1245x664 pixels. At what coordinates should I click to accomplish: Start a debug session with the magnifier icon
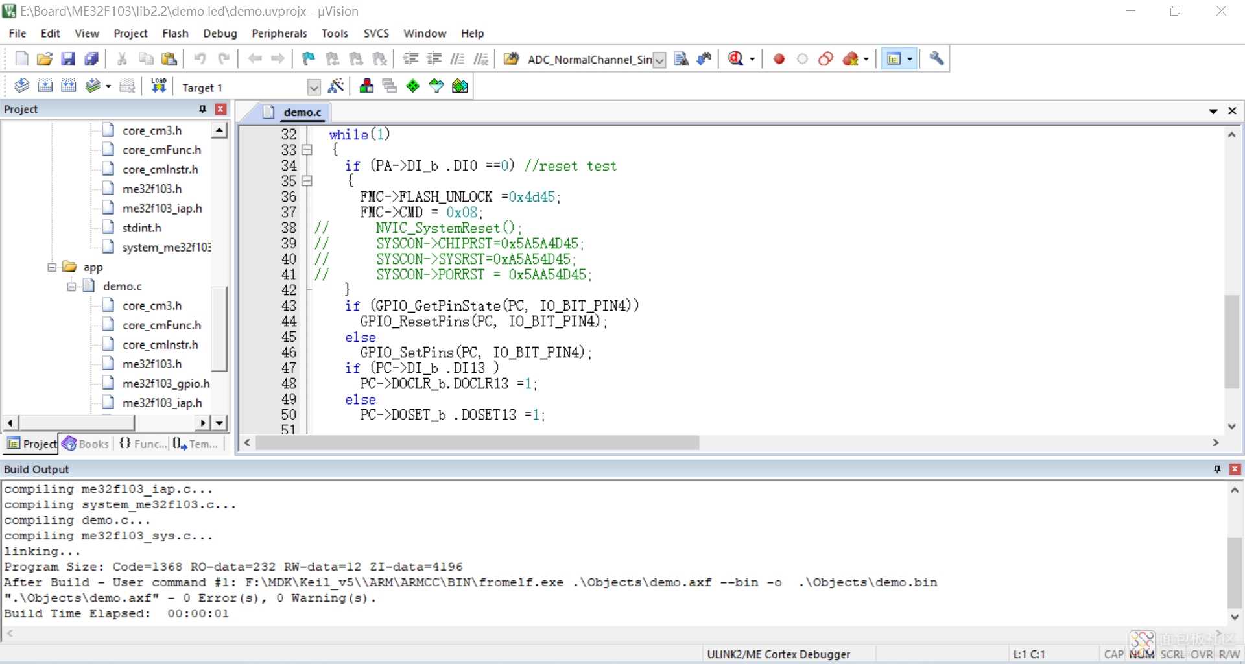735,59
